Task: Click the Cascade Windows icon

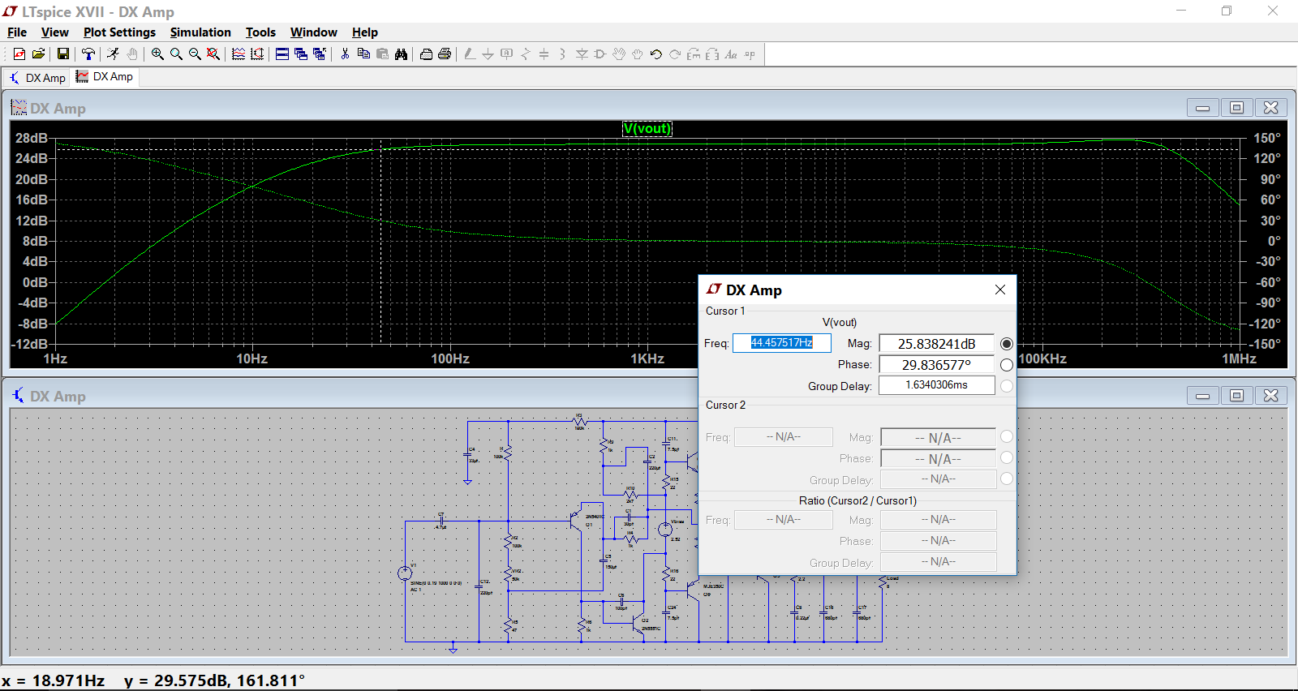Action: (301, 54)
